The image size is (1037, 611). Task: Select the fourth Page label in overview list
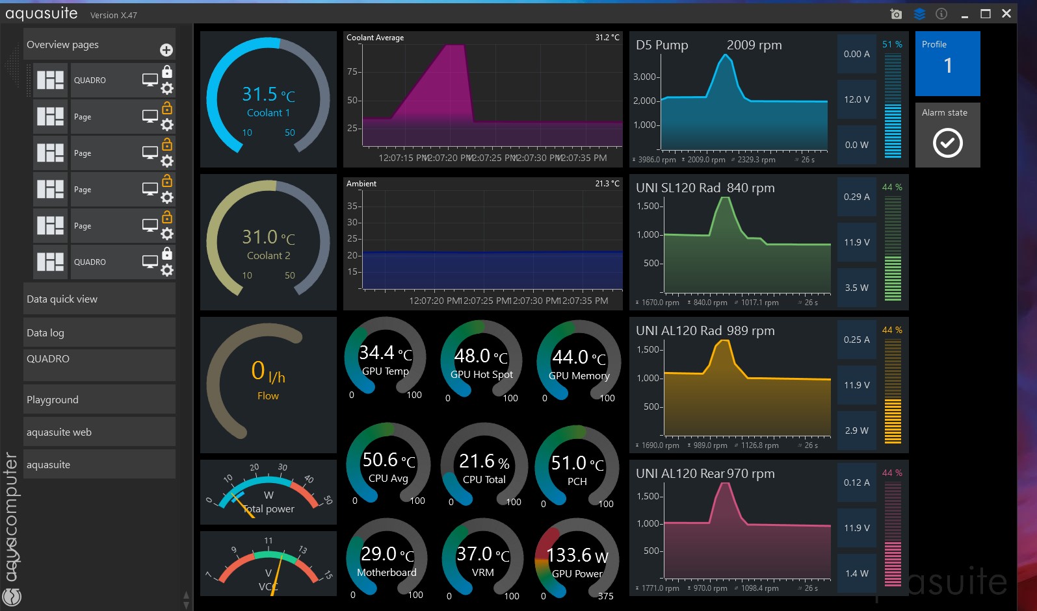pyautogui.click(x=83, y=226)
